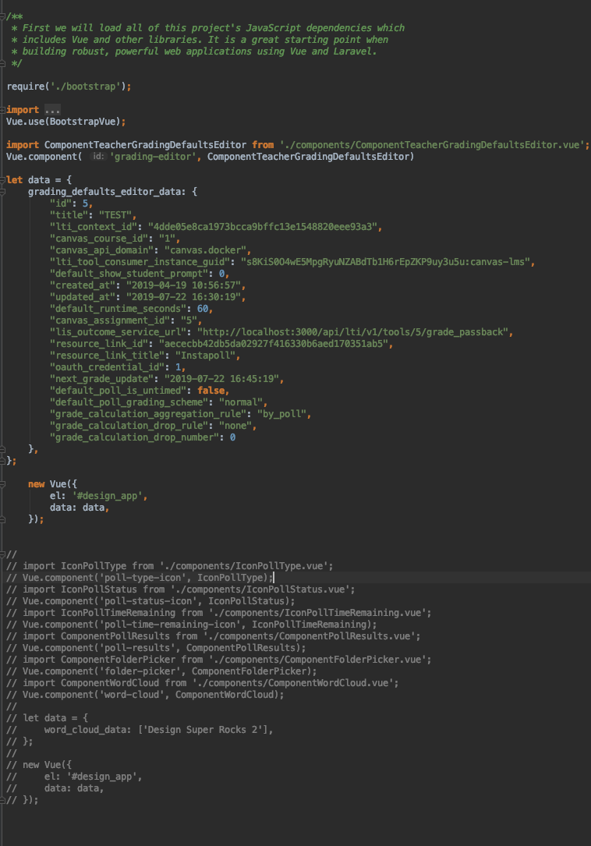Click the "canvas_api_domain": "canvas.docker" line
Viewport: 591px width, 846px height.
(150, 250)
